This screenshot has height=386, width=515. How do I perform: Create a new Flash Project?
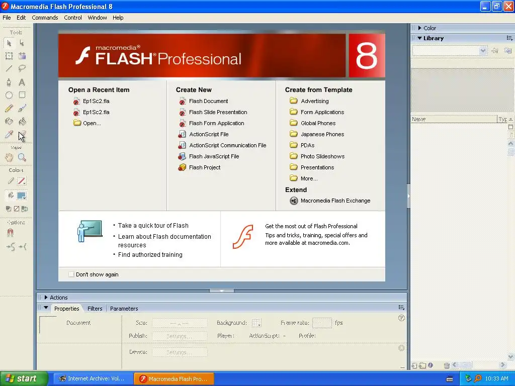click(x=205, y=167)
